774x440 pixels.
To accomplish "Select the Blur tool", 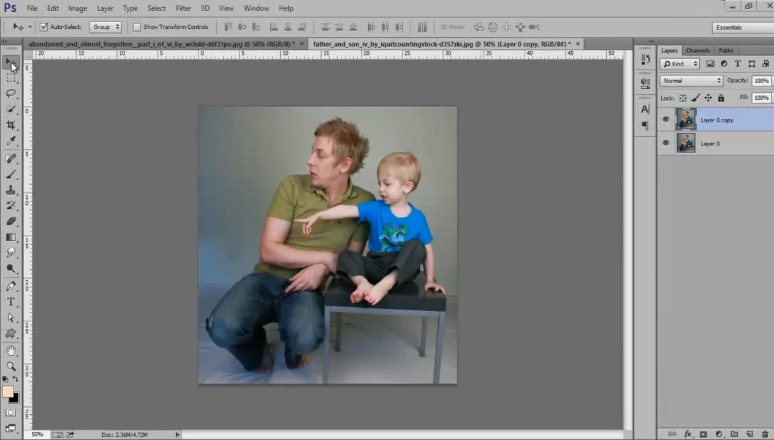I will (x=11, y=253).
